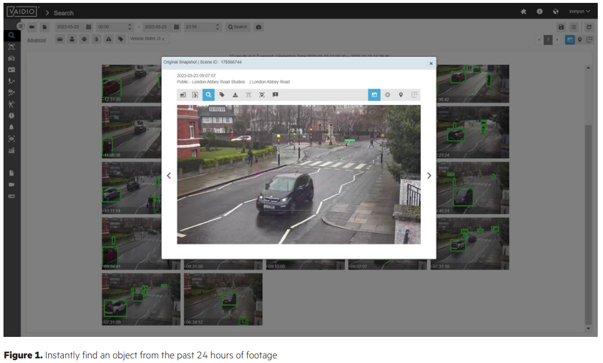
Task: Select the person filter icon
Action: click(72, 39)
